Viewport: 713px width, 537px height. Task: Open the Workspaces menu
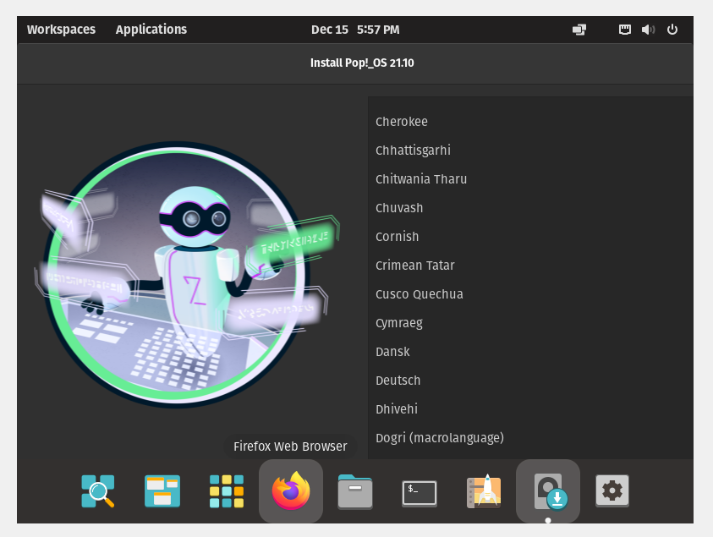click(x=62, y=30)
